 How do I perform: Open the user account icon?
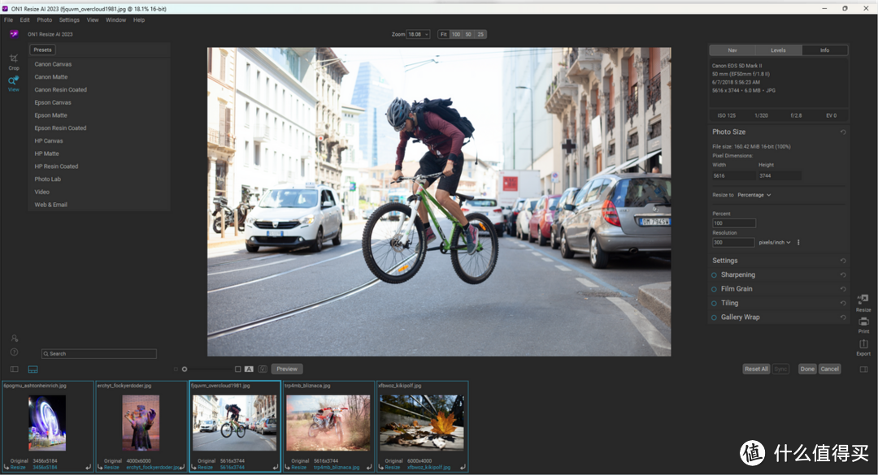coord(15,338)
